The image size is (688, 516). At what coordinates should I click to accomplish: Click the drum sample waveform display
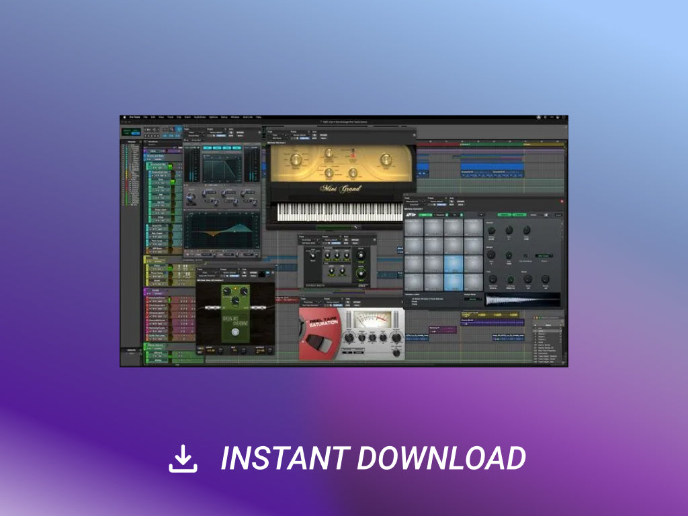523,300
